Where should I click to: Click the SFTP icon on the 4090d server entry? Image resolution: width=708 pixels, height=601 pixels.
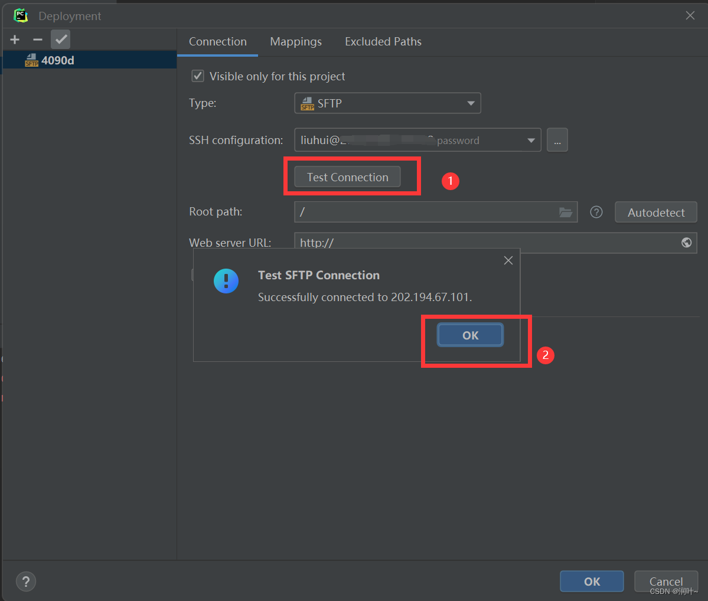coord(31,60)
